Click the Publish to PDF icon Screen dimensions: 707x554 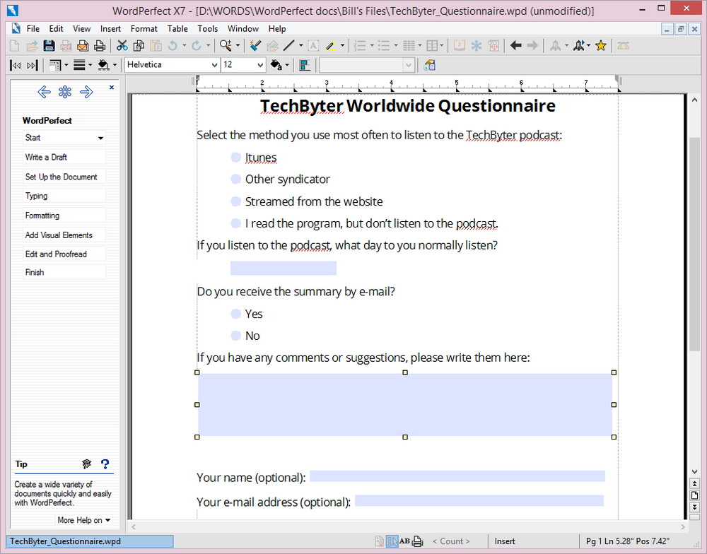(x=66, y=45)
